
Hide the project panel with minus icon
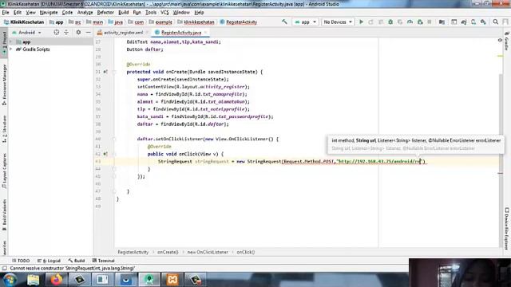(x=88, y=32)
